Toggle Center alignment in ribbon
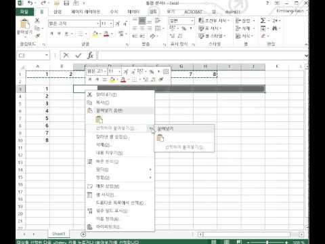 [142, 28]
